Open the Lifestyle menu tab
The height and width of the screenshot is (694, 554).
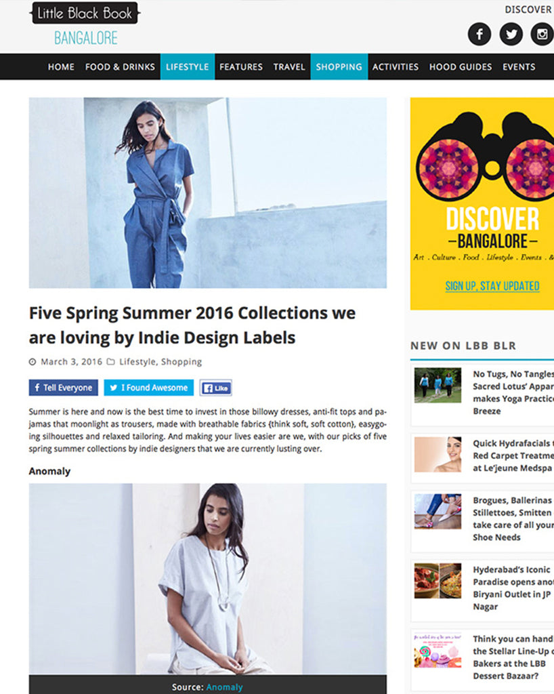188,67
